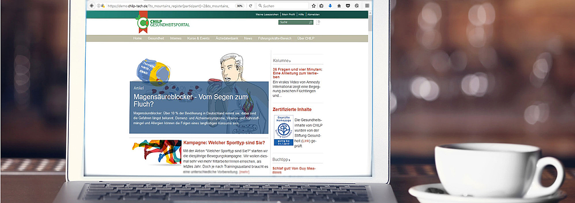
Task: Click the [mehr] link under campaign text
Action: pos(244,172)
